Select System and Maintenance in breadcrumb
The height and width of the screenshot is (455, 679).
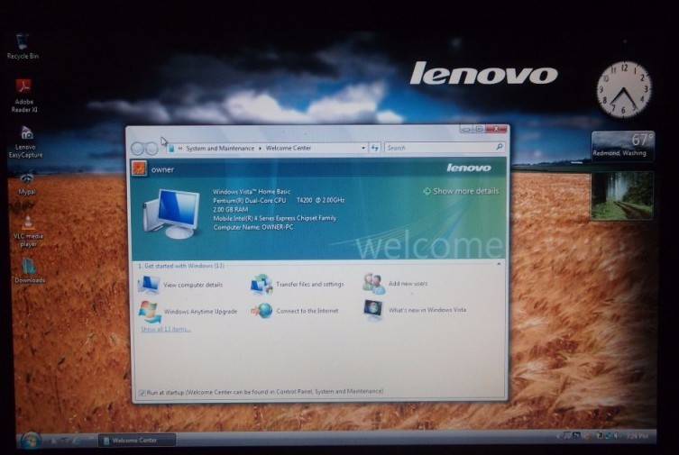220,148
